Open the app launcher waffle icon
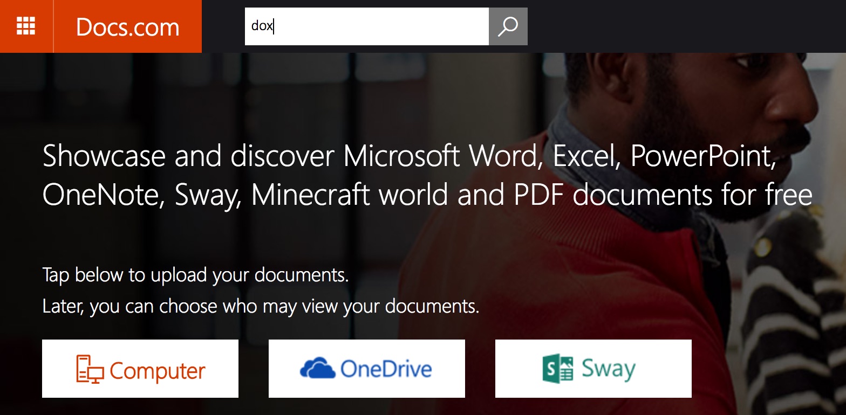The width and height of the screenshot is (846, 415). (x=26, y=26)
